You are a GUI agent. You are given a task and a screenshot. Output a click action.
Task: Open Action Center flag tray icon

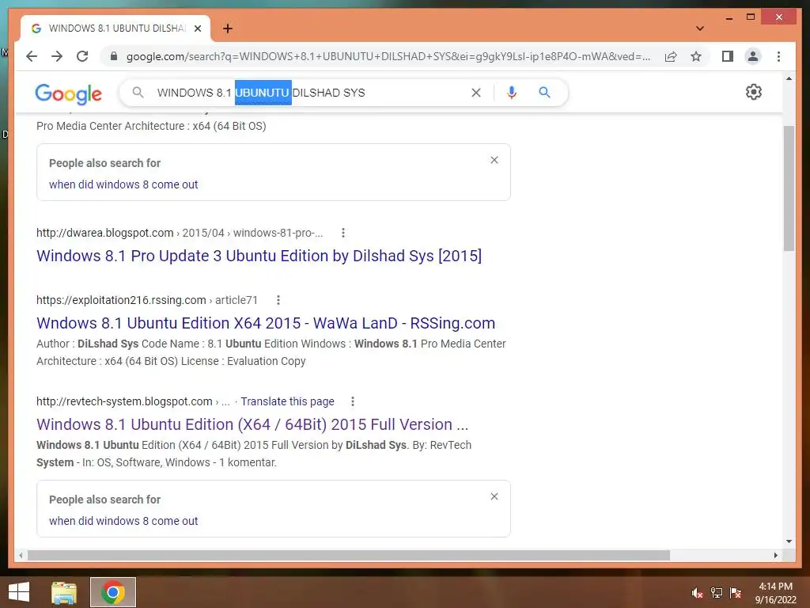tap(736, 592)
